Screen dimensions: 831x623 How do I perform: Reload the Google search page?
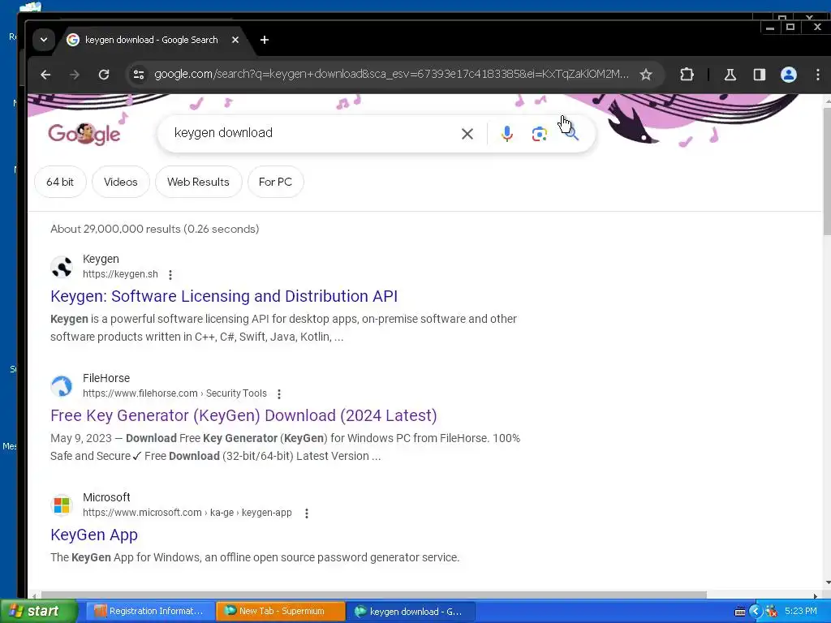click(104, 75)
